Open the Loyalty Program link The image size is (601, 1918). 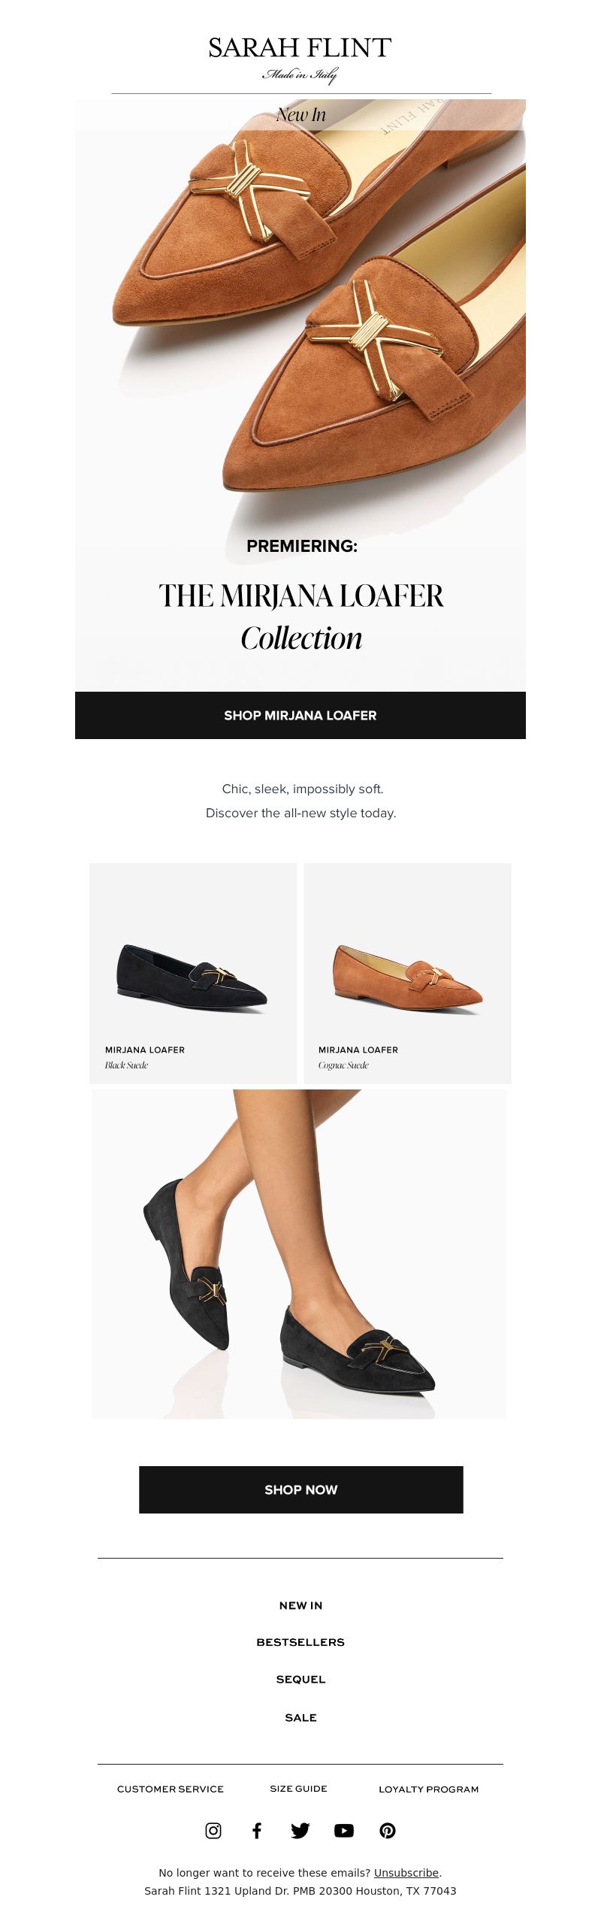(x=429, y=1789)
